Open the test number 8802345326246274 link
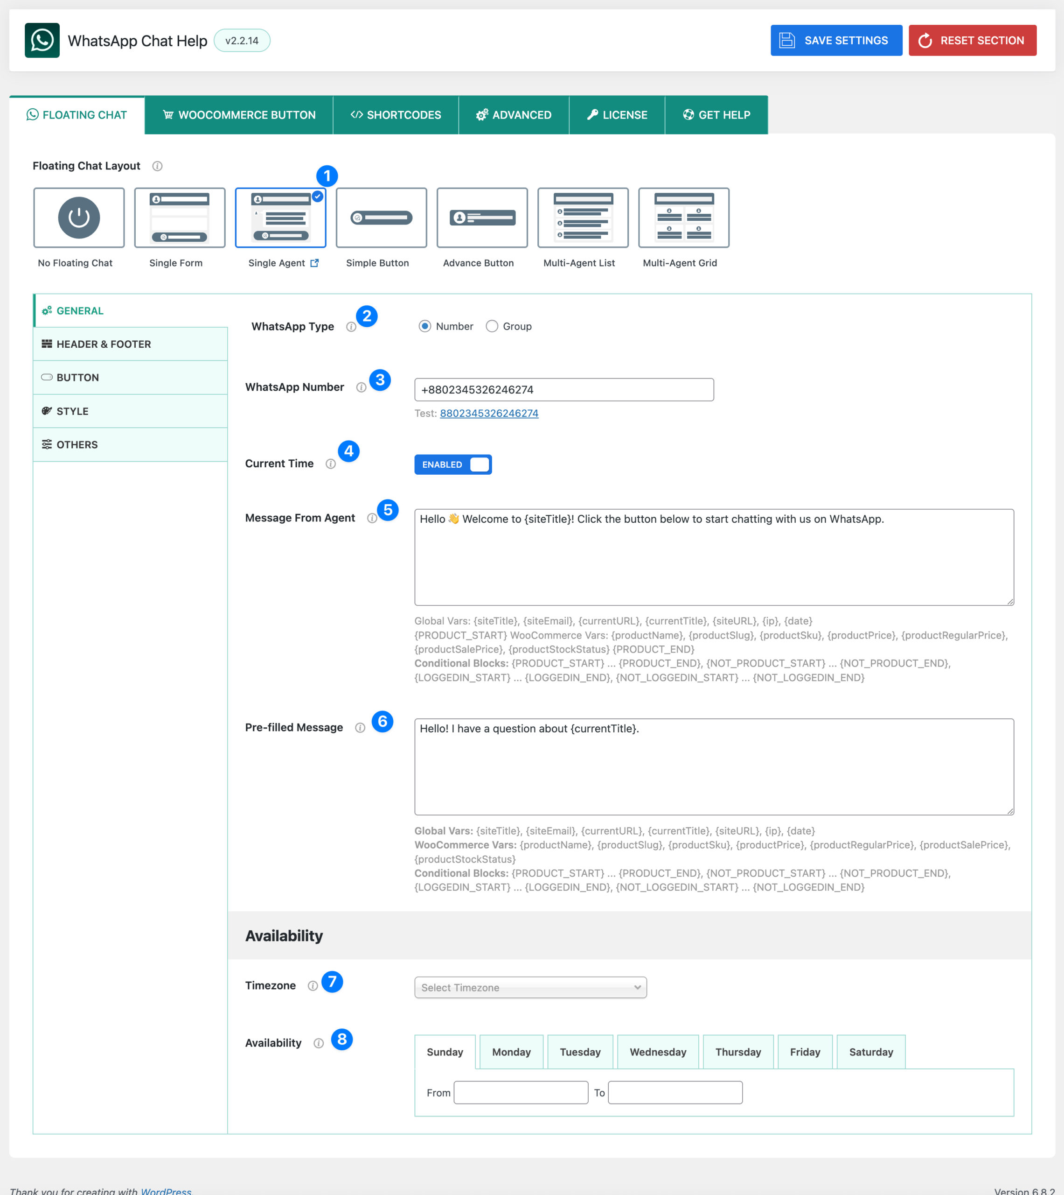The image size is (1064, 1195). point(489,414)
